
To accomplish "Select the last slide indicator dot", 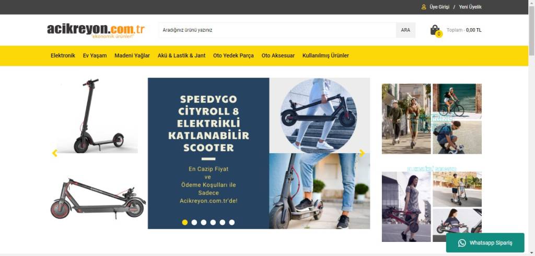I will (231, 222).
